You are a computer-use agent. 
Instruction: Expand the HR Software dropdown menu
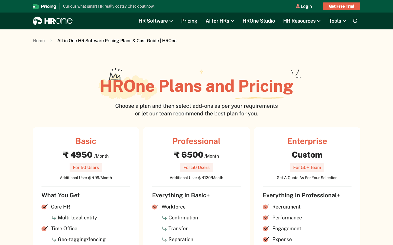click(156, 21)
